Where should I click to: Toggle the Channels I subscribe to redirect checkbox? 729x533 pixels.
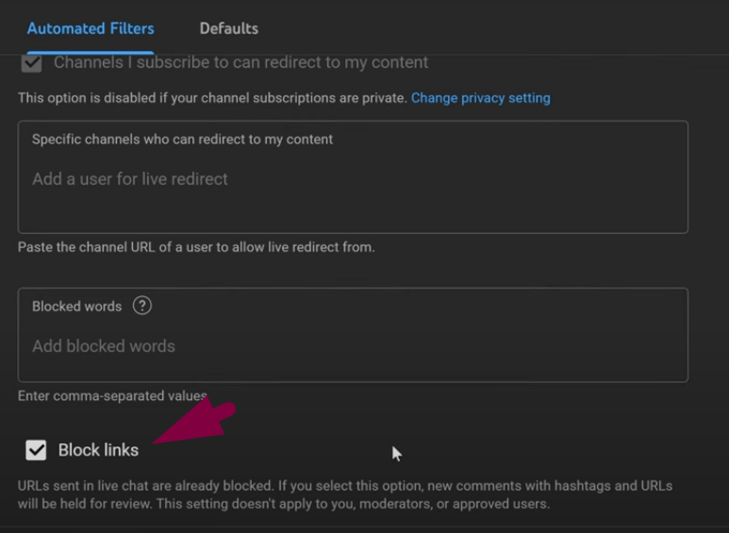coord(32,63)
